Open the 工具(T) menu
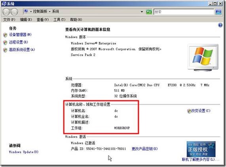The height and width of the screenshot is (167, 226). click(x=59, y=20)
